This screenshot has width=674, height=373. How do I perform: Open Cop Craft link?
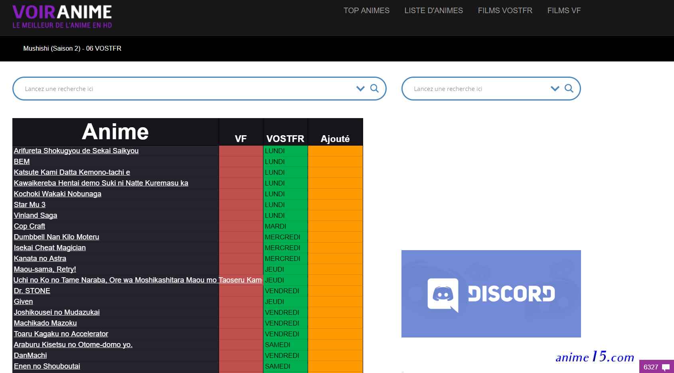tap(30, 226)
